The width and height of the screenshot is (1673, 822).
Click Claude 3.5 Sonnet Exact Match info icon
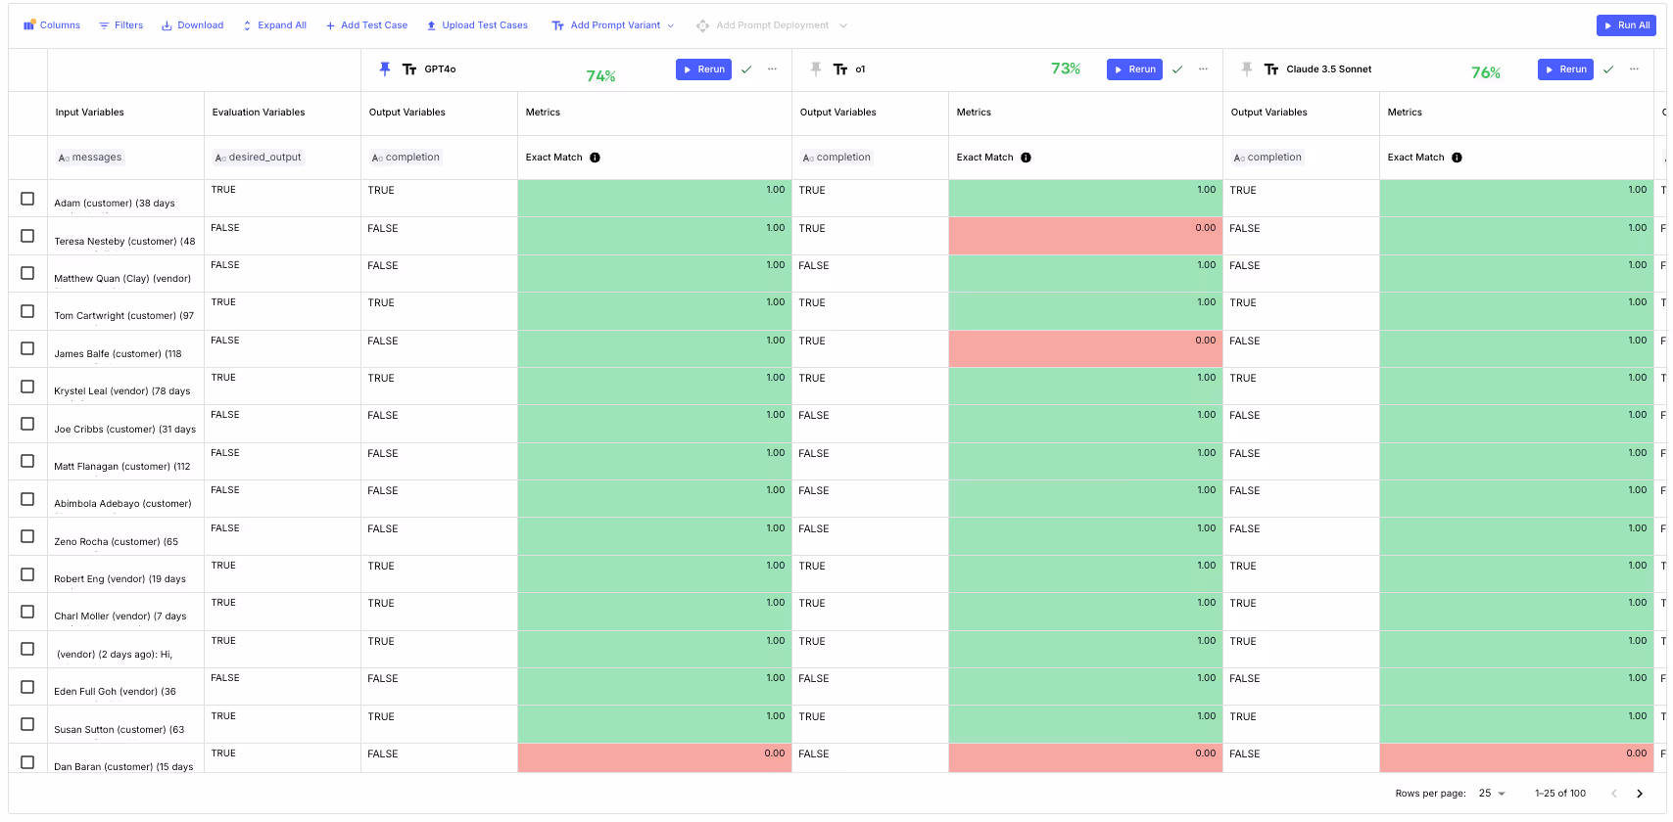point(1457,158)
